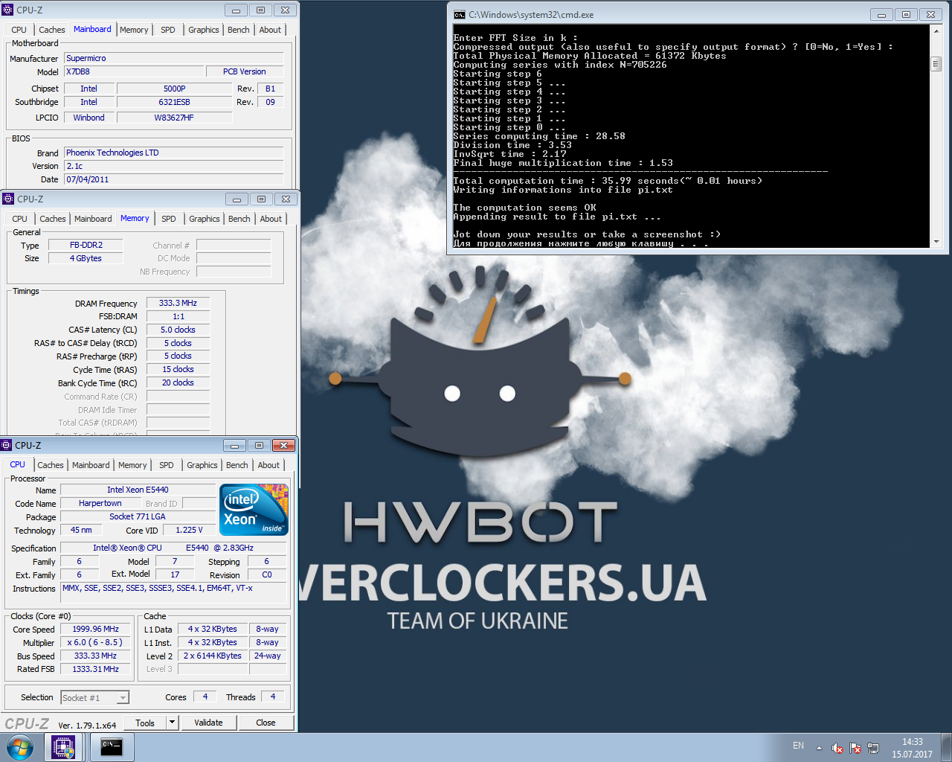Click the cmd window scrollbar thumb
The height and width of the screenshot is (762, 952).
click(x=936, y=64)
